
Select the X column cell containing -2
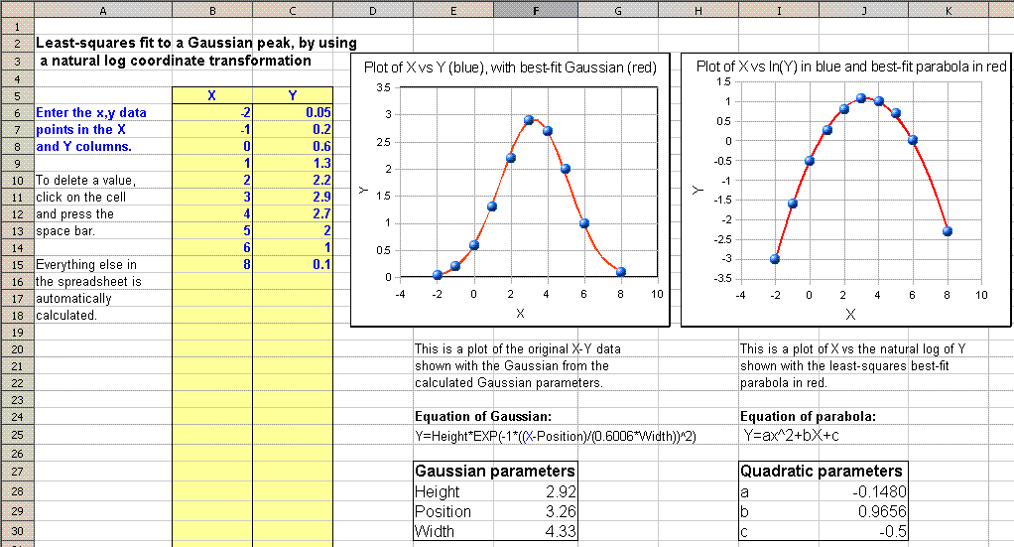click(211, 112)
